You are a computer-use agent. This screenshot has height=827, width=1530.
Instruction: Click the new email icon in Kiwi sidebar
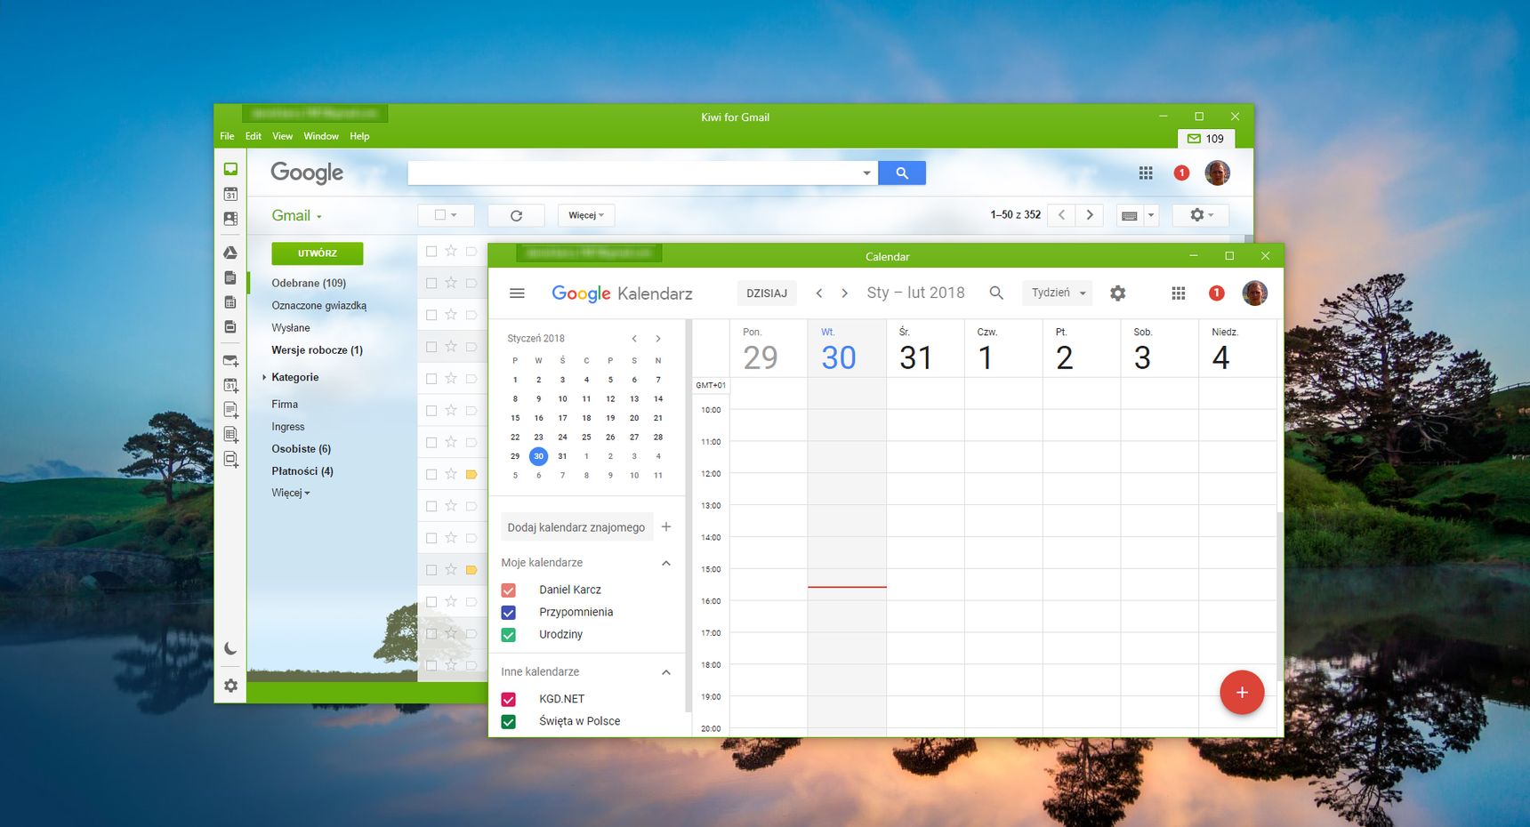(x=230, y=361)
